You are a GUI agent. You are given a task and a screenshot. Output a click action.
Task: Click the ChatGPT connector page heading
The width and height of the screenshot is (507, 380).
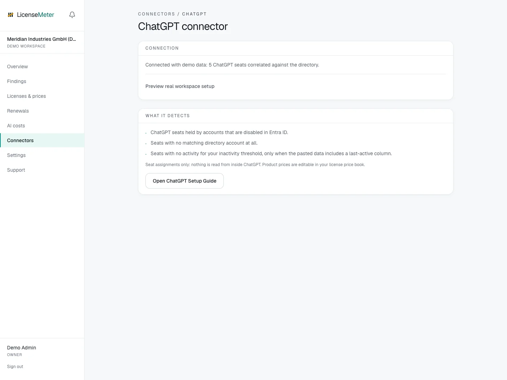[183, 26]
